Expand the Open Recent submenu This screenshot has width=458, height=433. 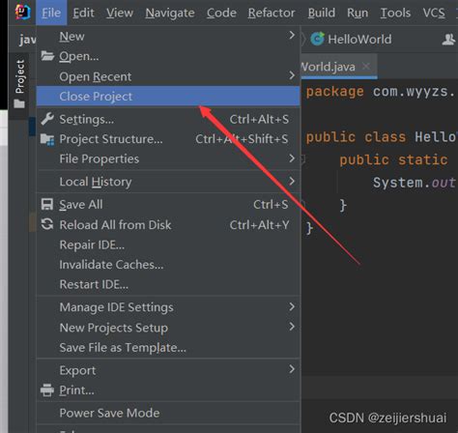point(168,76)
